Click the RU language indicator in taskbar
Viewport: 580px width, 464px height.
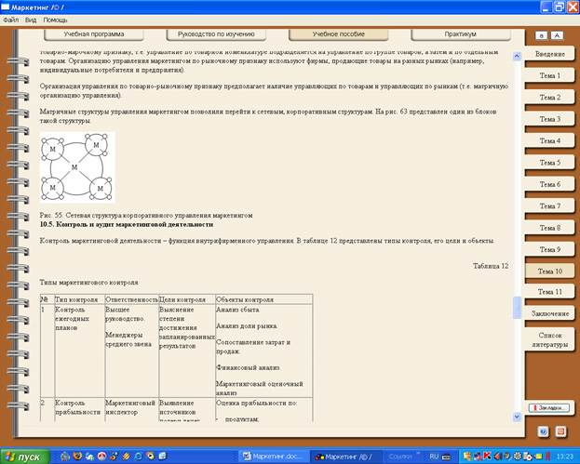[x=434, y=457]
